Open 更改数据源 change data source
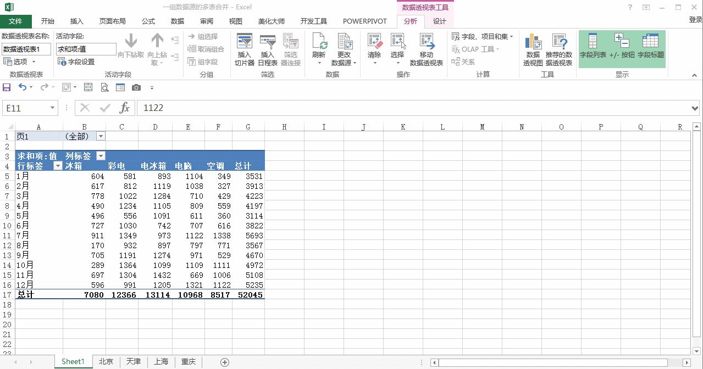This screenshot has width=703, height=369. (x=344, y=49)
